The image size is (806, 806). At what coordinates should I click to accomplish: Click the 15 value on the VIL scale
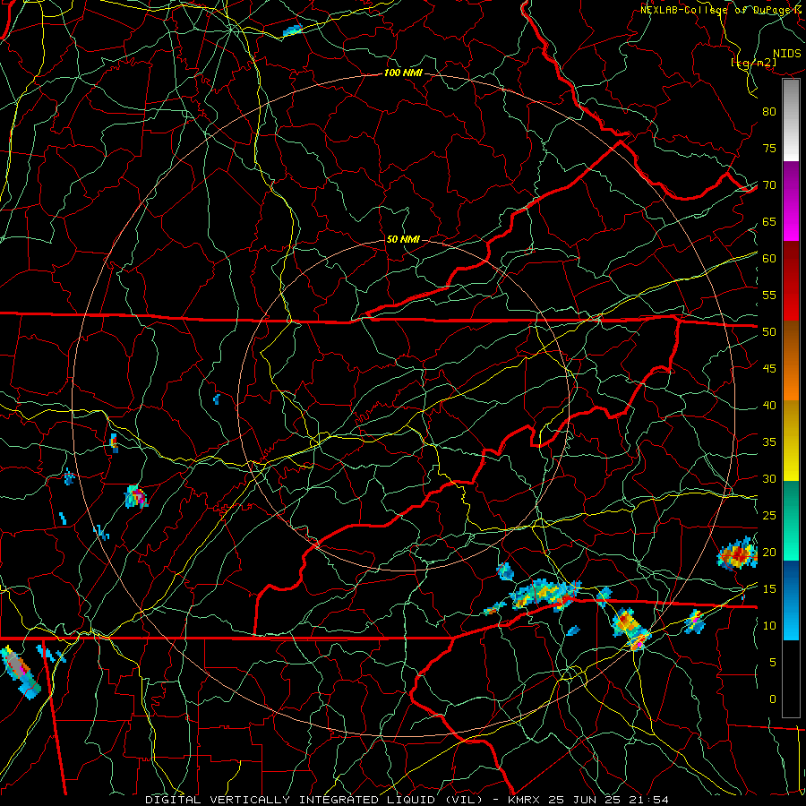[769, 589]
